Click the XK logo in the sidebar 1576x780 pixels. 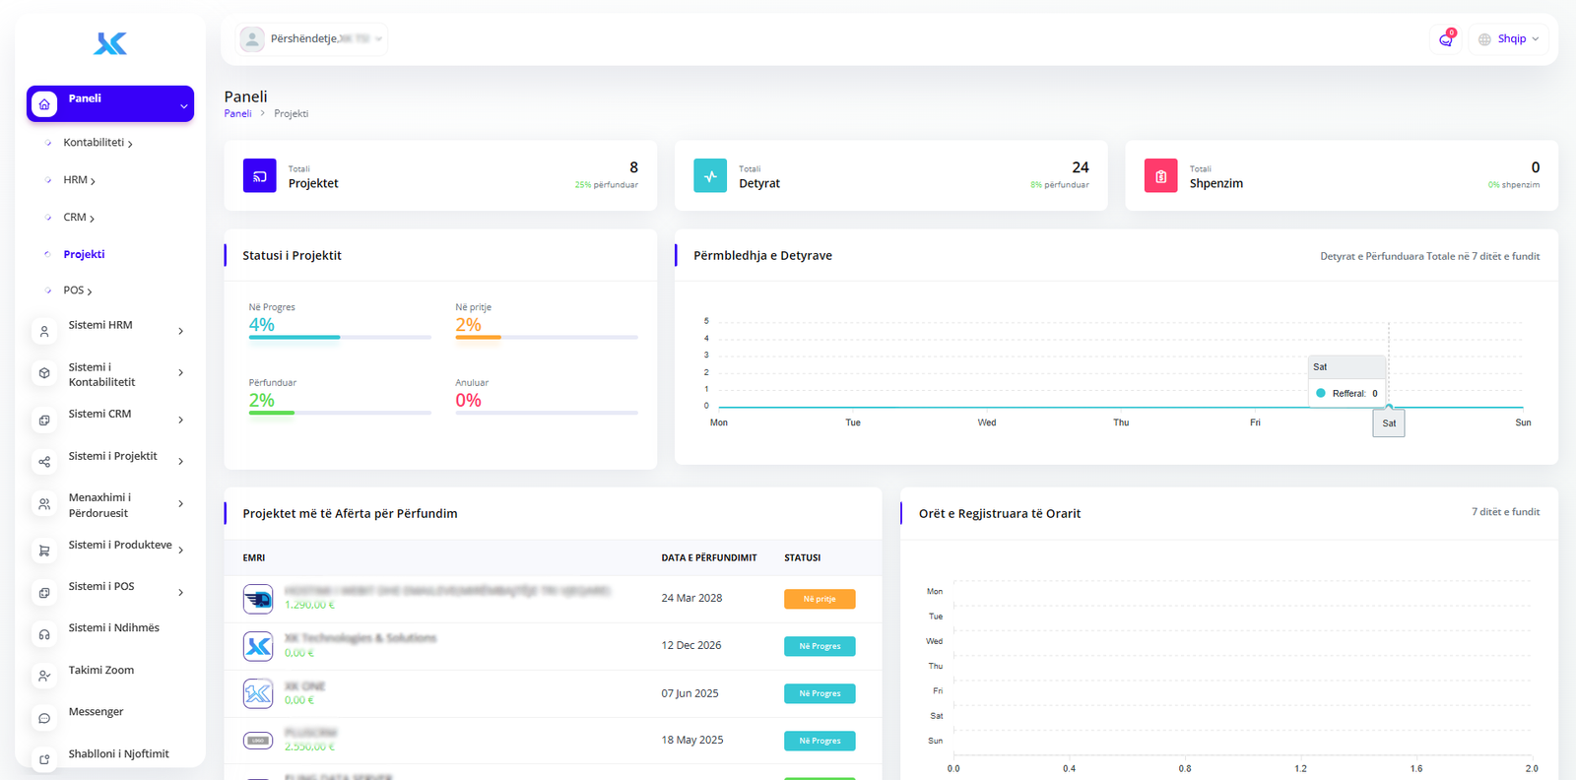coord(110,43)
